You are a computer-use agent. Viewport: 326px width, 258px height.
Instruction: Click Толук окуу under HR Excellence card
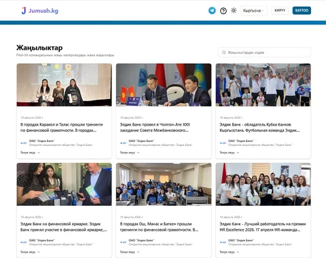[230, 252]
